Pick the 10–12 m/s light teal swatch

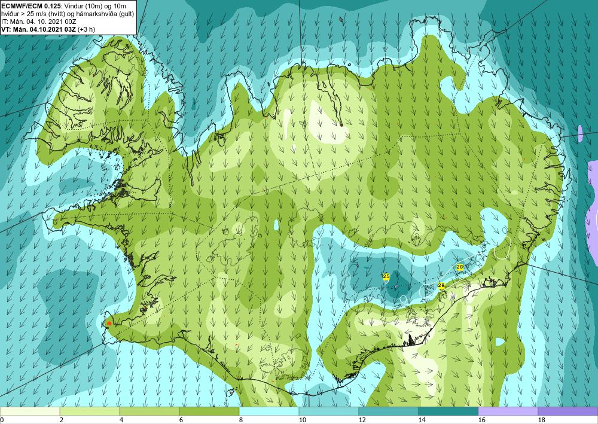click(x=329, y=411)
